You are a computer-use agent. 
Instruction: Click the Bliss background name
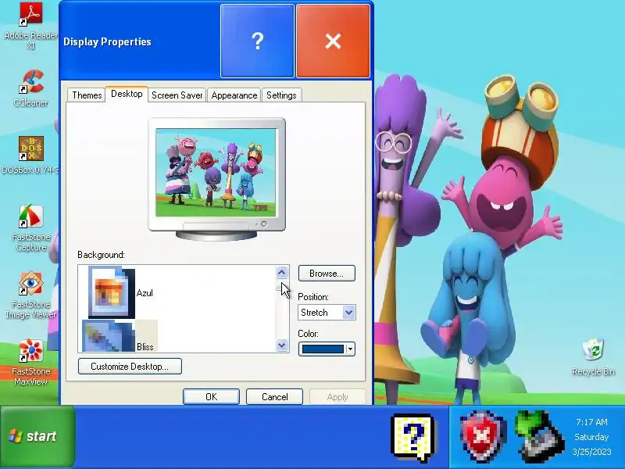(x=145, y=347)
